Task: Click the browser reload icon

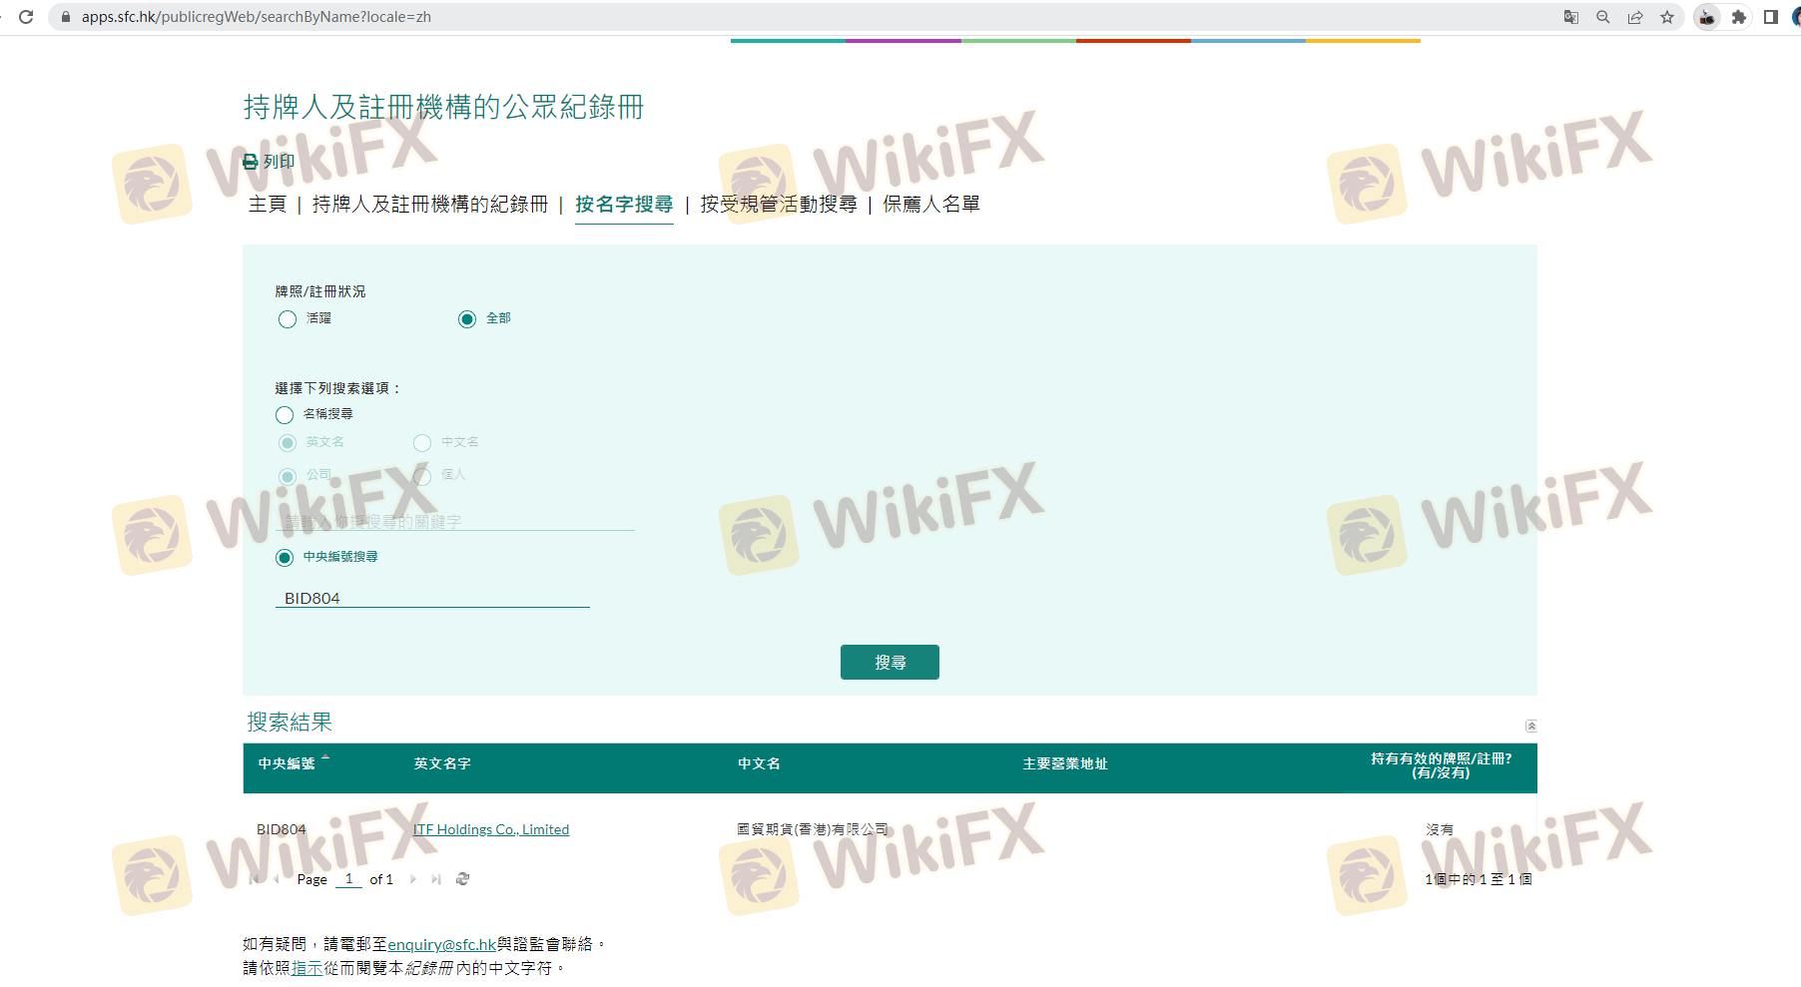Action: pyautogui.click(x=27, y=17)
